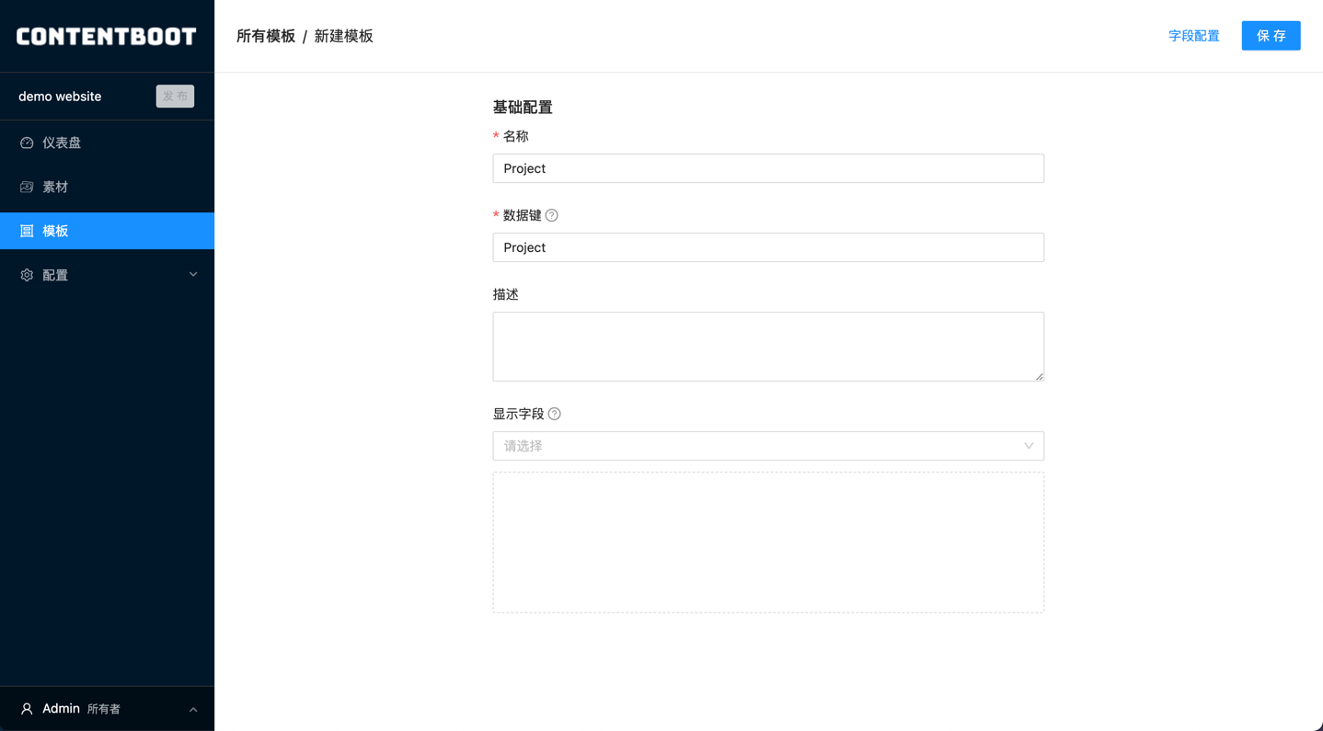Click the 新建模板 breadcrumb text
Image resolution: width=1323 pixels, height=731 pixels.
[x=343, y=36]
